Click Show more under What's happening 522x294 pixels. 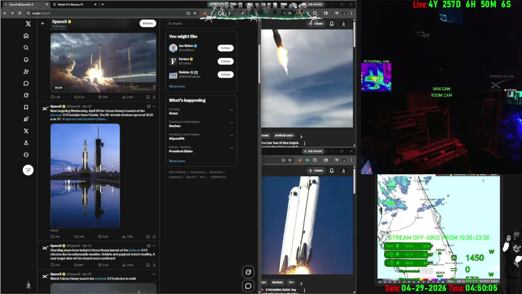point(177,161)
